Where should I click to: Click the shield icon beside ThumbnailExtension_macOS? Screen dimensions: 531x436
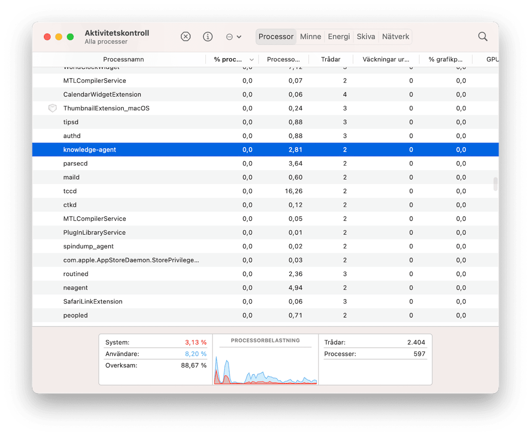tap(52, 108)
